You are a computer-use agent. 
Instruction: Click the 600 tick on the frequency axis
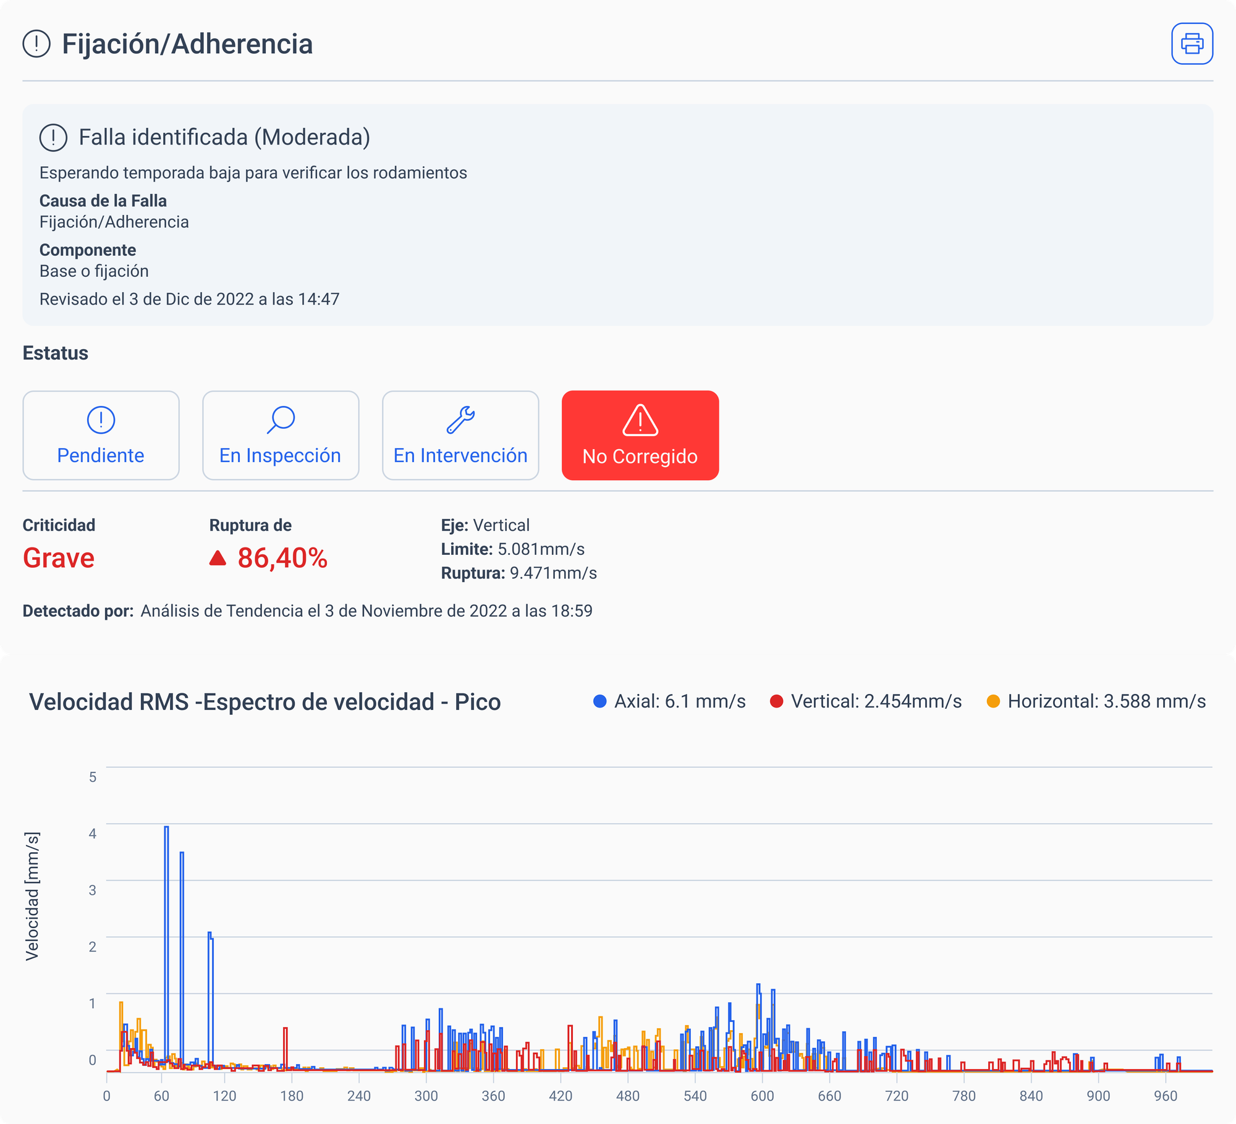click(762, 1096)
